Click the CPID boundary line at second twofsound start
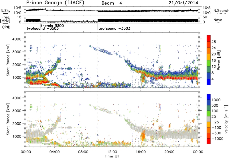This screenshot has height=158, width=229. coord(98,27)
